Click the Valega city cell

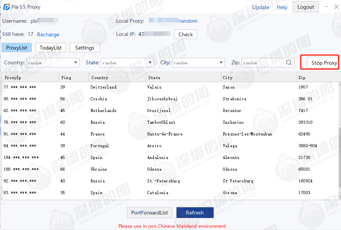230,146
